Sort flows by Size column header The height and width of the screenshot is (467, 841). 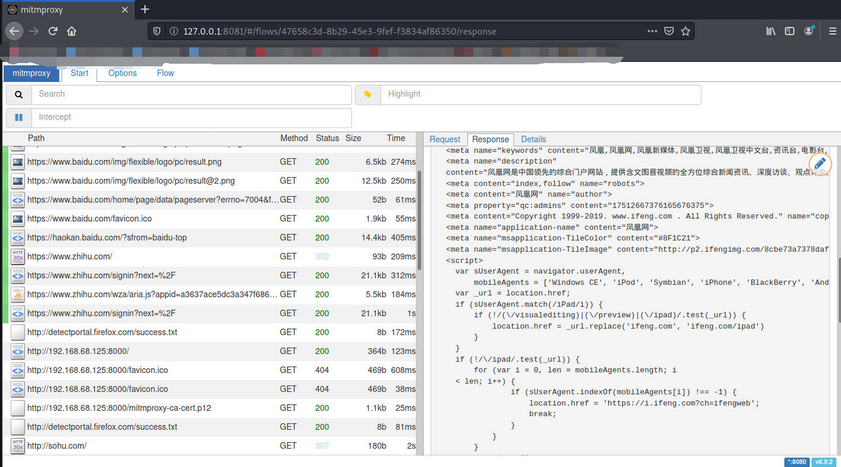(353, 138)
